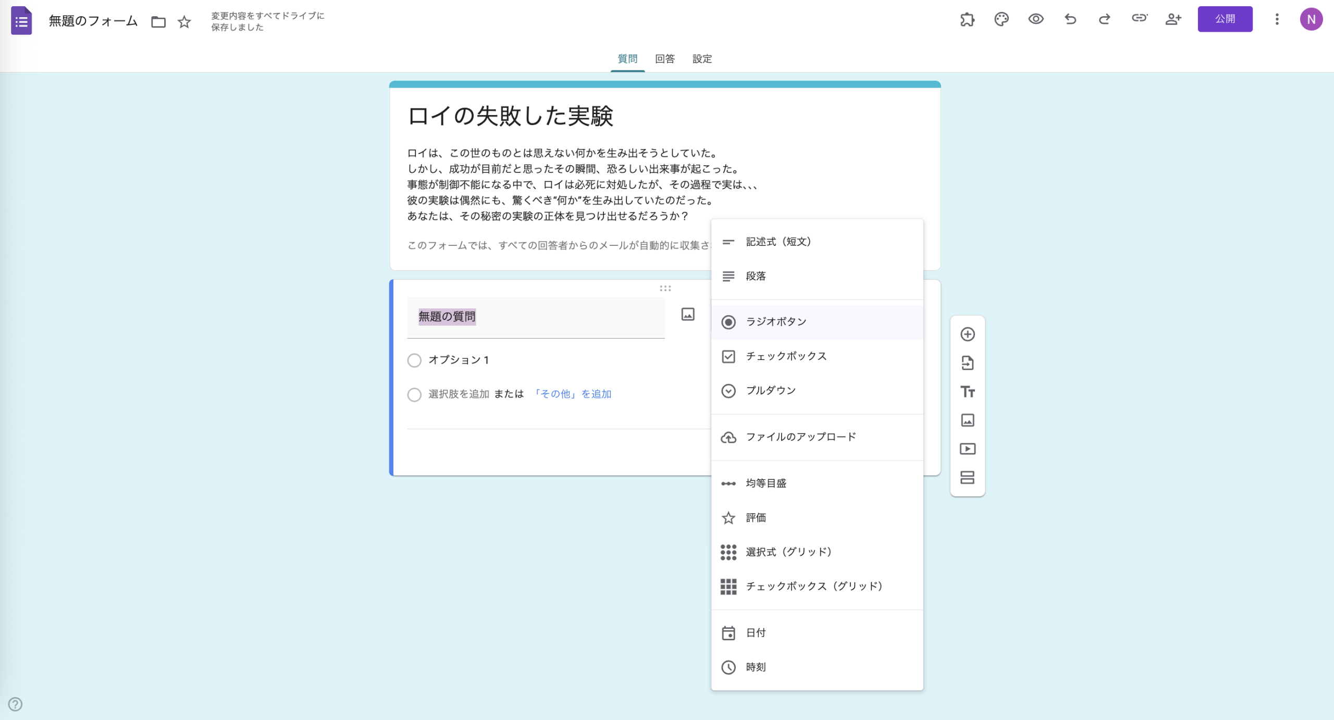Add an other option via 「その他」を追加 link
Image resolution: width=1334 pixels, height=720 pixels.
573,394
